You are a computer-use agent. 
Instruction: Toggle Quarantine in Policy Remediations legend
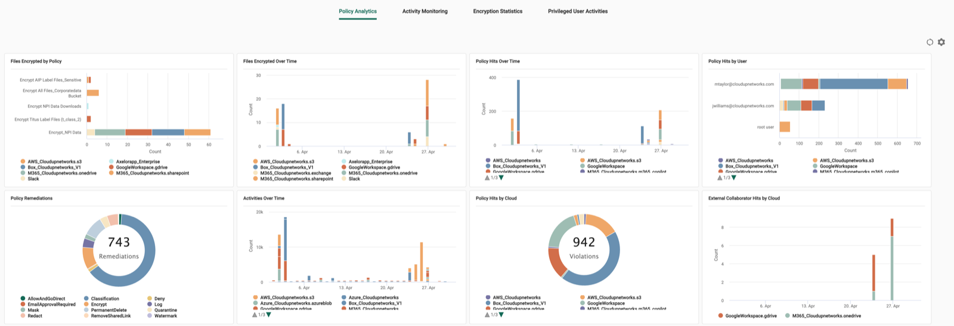coord(162,310)
